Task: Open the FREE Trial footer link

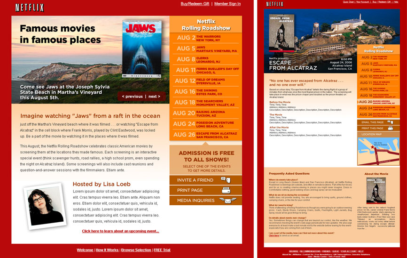Action: pyautogui.click(x=162, y=250)
